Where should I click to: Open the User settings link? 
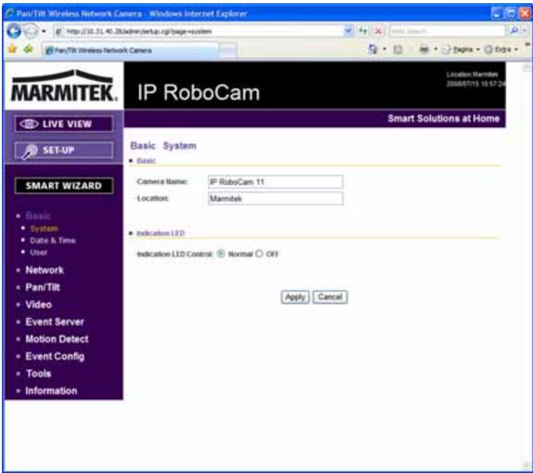[38, 252]
